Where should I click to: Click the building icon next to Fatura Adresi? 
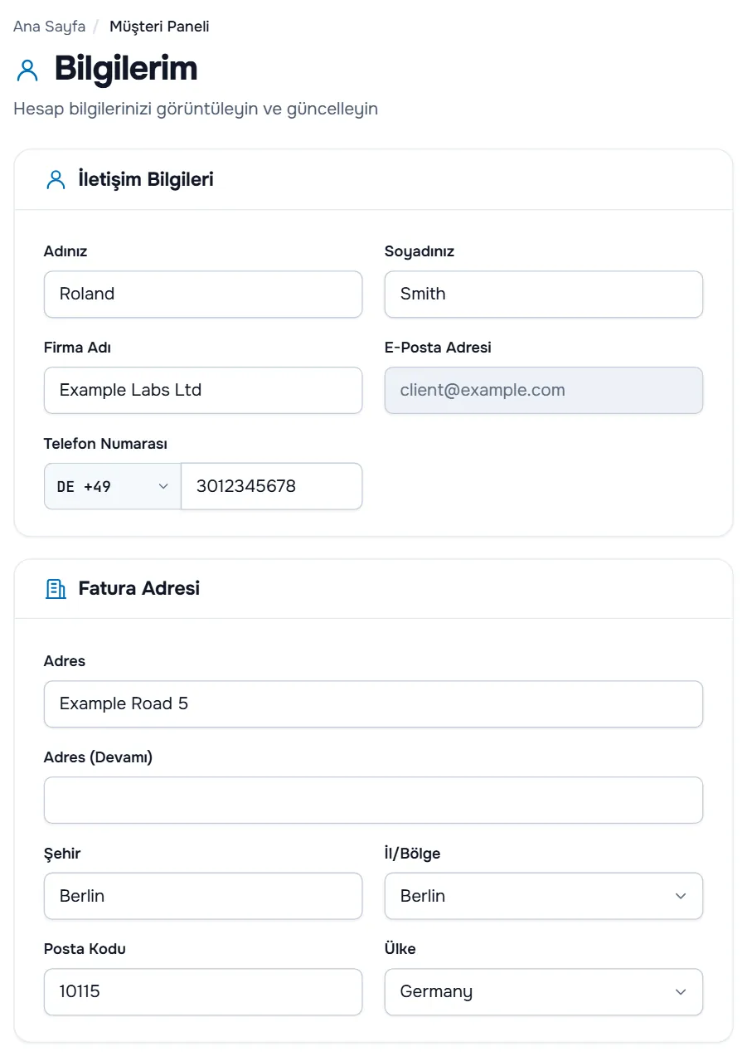pyautogui.click(x=56, y=589)
